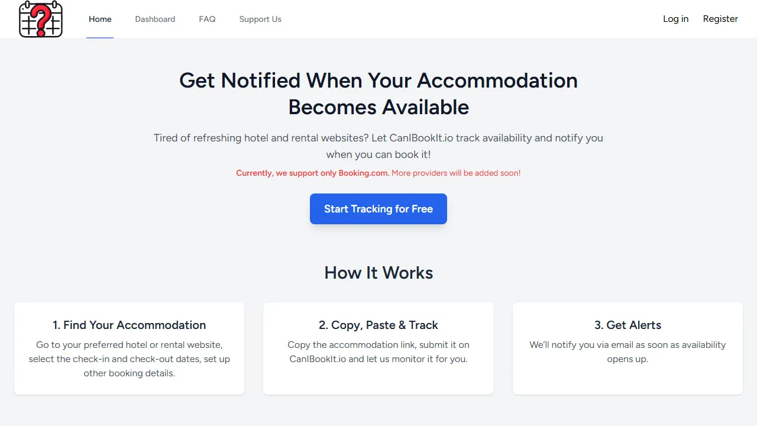
Task: Open the Find Your Accommodation card
Action: tap(129, 348)
